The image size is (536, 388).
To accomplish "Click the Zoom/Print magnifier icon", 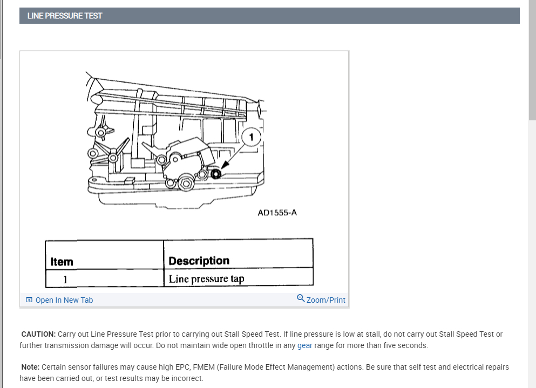I will click(x=301, y=298).
